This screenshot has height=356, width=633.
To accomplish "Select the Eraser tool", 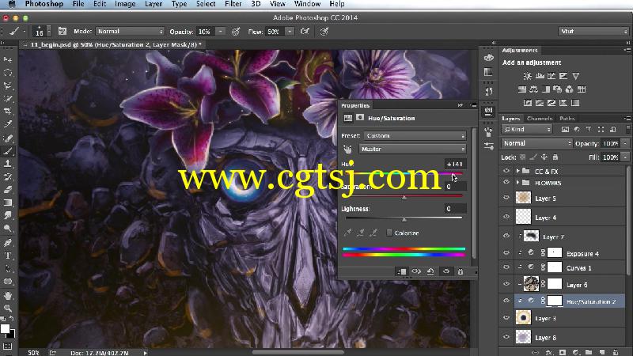I will (8, 190).
